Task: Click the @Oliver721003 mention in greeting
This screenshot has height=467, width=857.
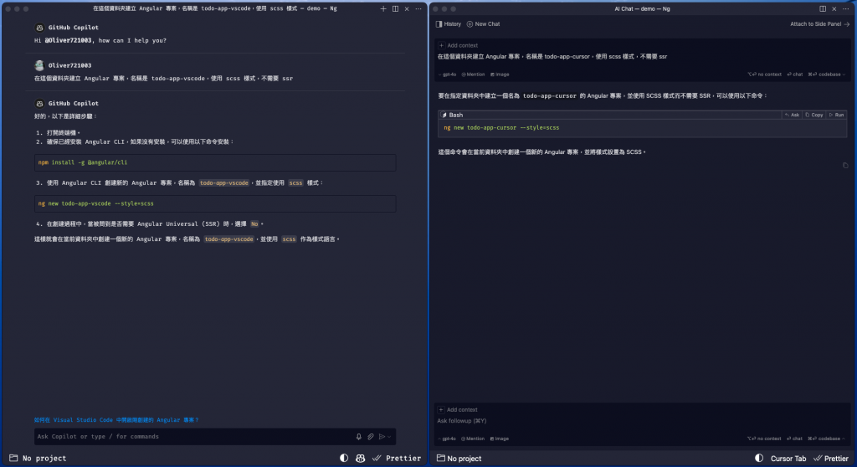Action: (69, 40)
